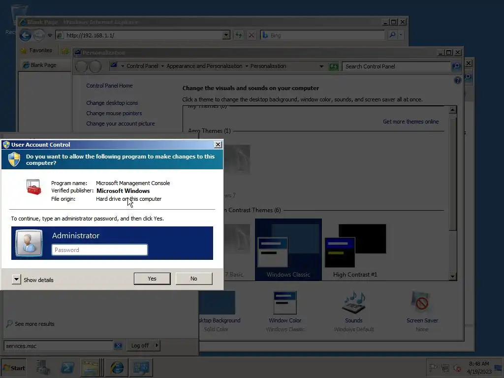Click Internet Explorer back button
The image size is (504, 378).
coord(26,35)
